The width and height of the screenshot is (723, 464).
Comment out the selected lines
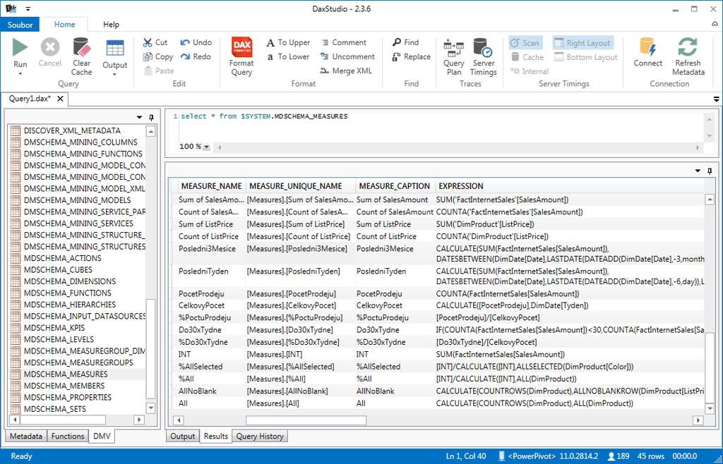pos(343,42)
